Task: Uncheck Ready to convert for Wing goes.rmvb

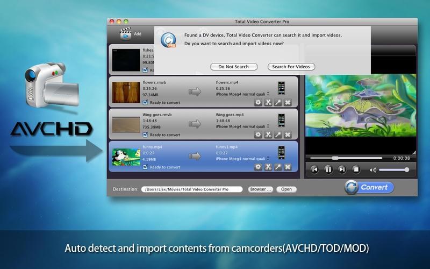Action: coord(145,134)
